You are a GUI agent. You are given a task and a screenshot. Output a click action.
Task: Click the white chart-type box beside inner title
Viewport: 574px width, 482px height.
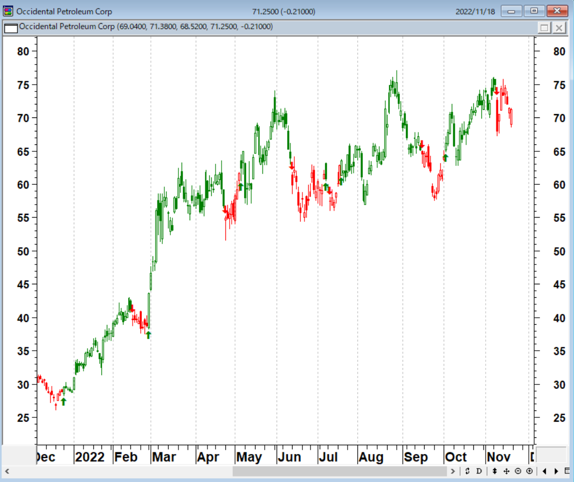11,28
